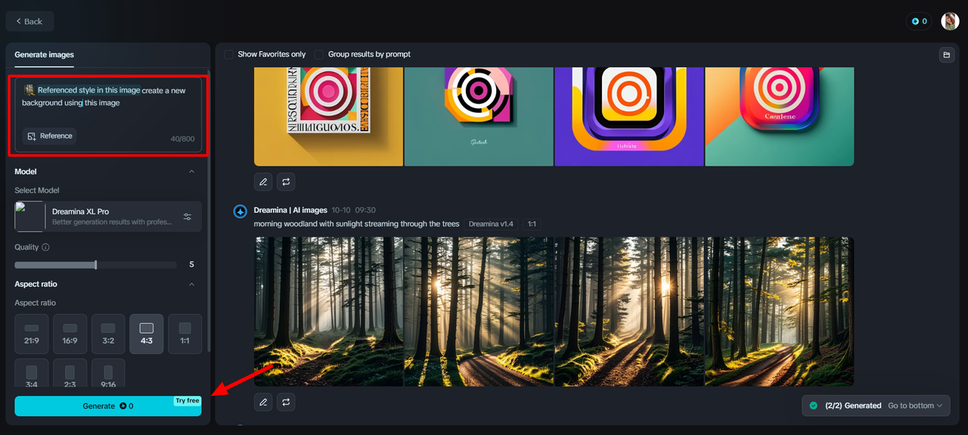The width and height of the screenshot is (968, 435).
Task: Click the Quality value 5
Action: click(191, 265)
